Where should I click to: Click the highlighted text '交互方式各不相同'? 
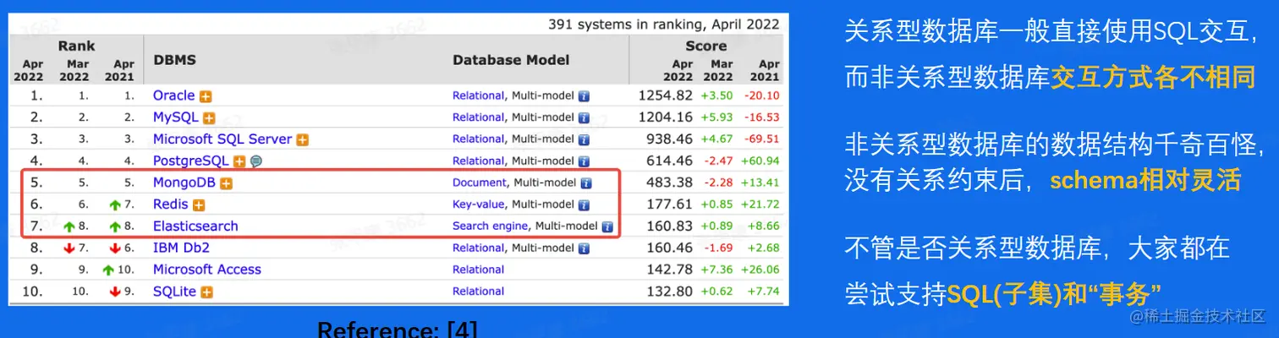click(x=1152, y=79)
